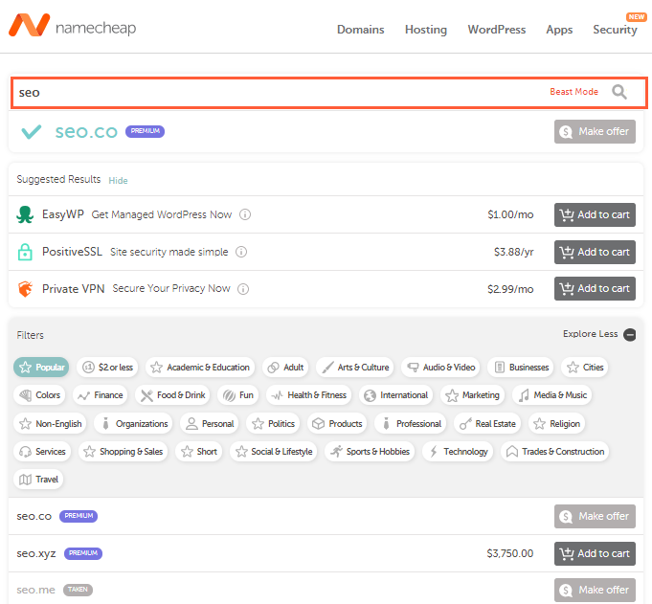The image size is (652, 604).
Task: Open the Security menu
Action: 615,30
